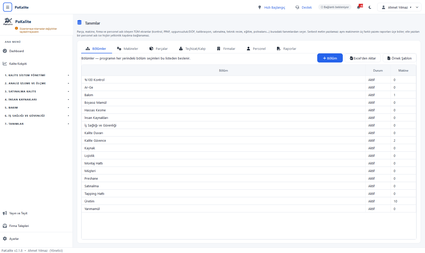Image resolution: width=425 pixels, height=253 pixels.
Task: Switch to the Makineler tab
Action: 127,49
